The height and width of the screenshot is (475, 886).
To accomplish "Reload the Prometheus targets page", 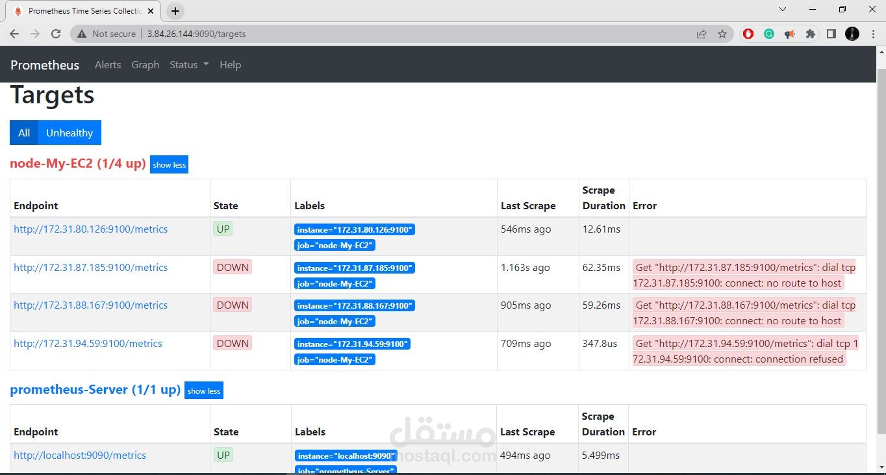I will point(56,34).
